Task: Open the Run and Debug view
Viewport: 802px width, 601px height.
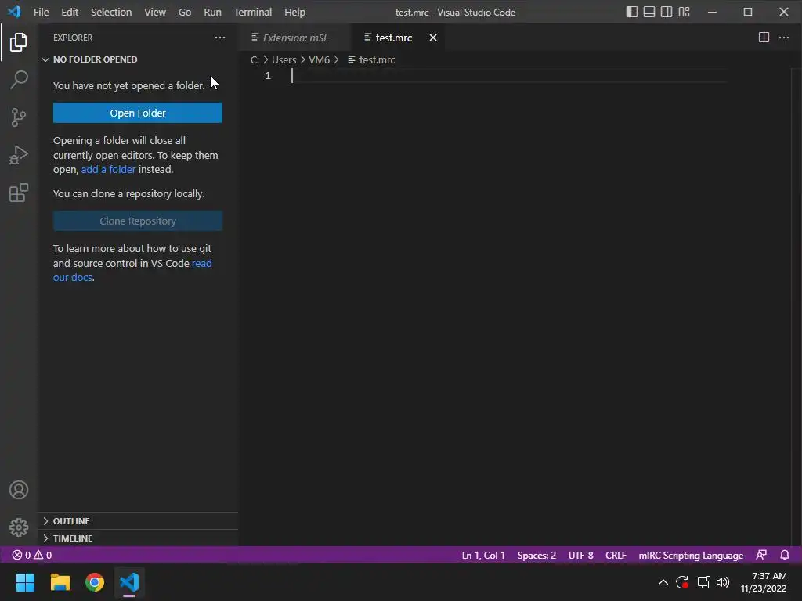Action: (19, 155)
